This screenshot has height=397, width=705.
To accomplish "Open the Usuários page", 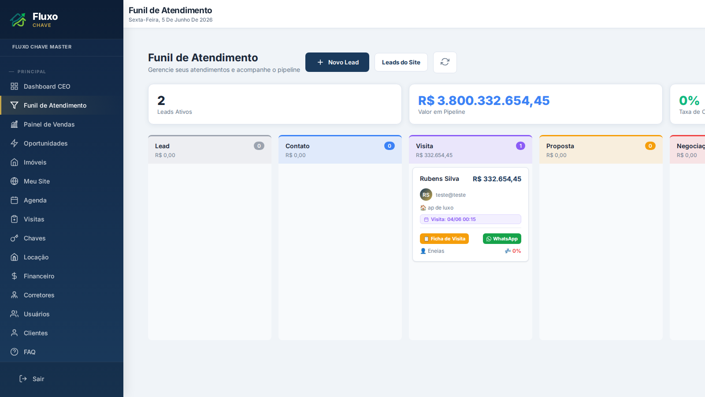I will (62, 314).
